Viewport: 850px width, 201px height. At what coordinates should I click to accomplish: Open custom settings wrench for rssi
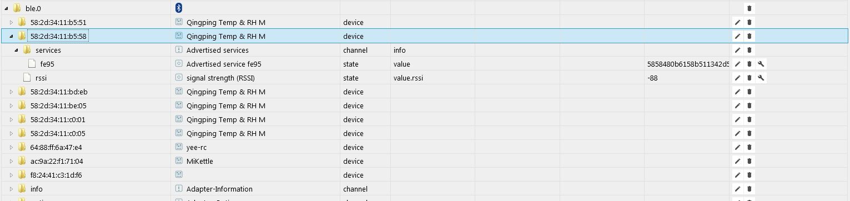point(761,78)
